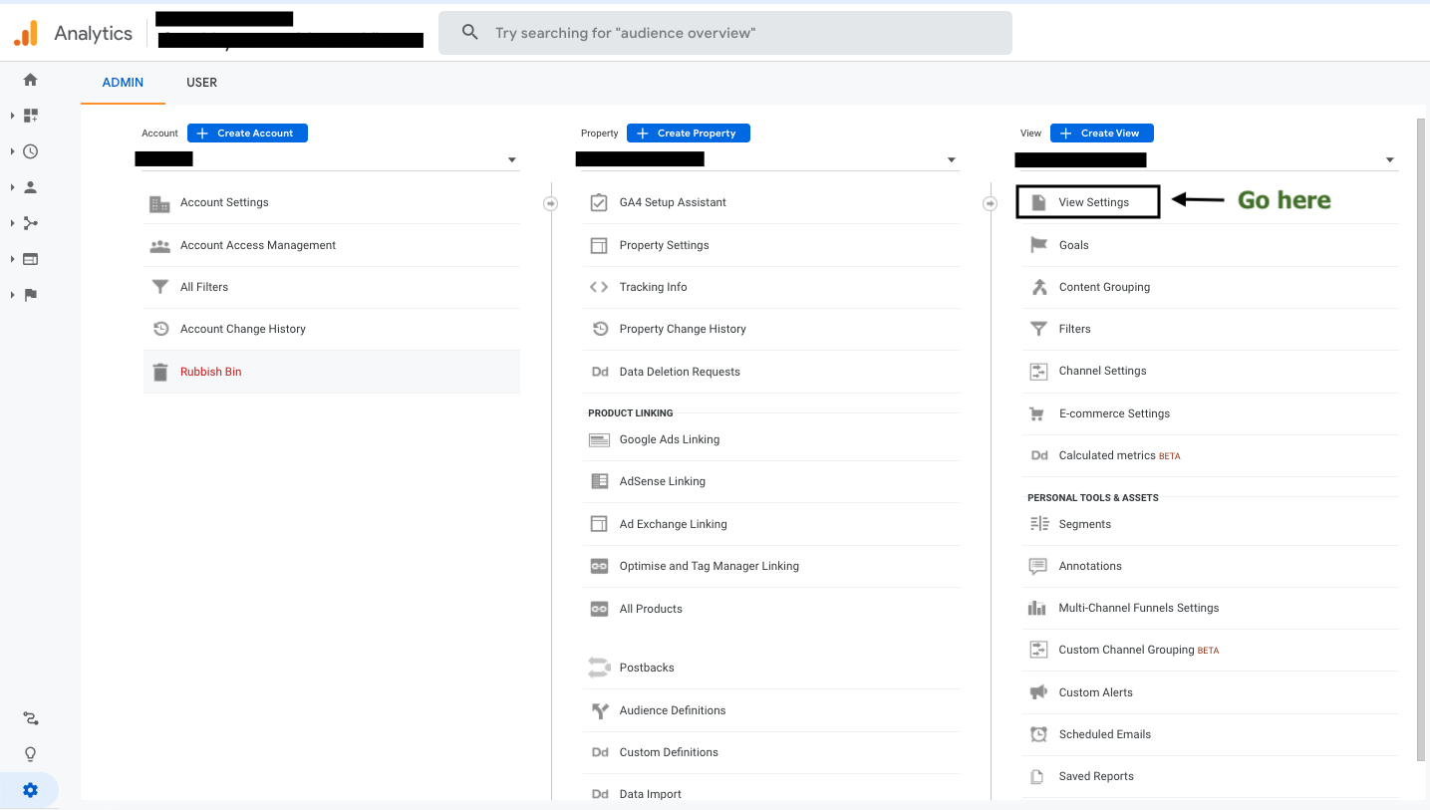
Task: Open the Property selector dropdown
Action: point(766,159)
